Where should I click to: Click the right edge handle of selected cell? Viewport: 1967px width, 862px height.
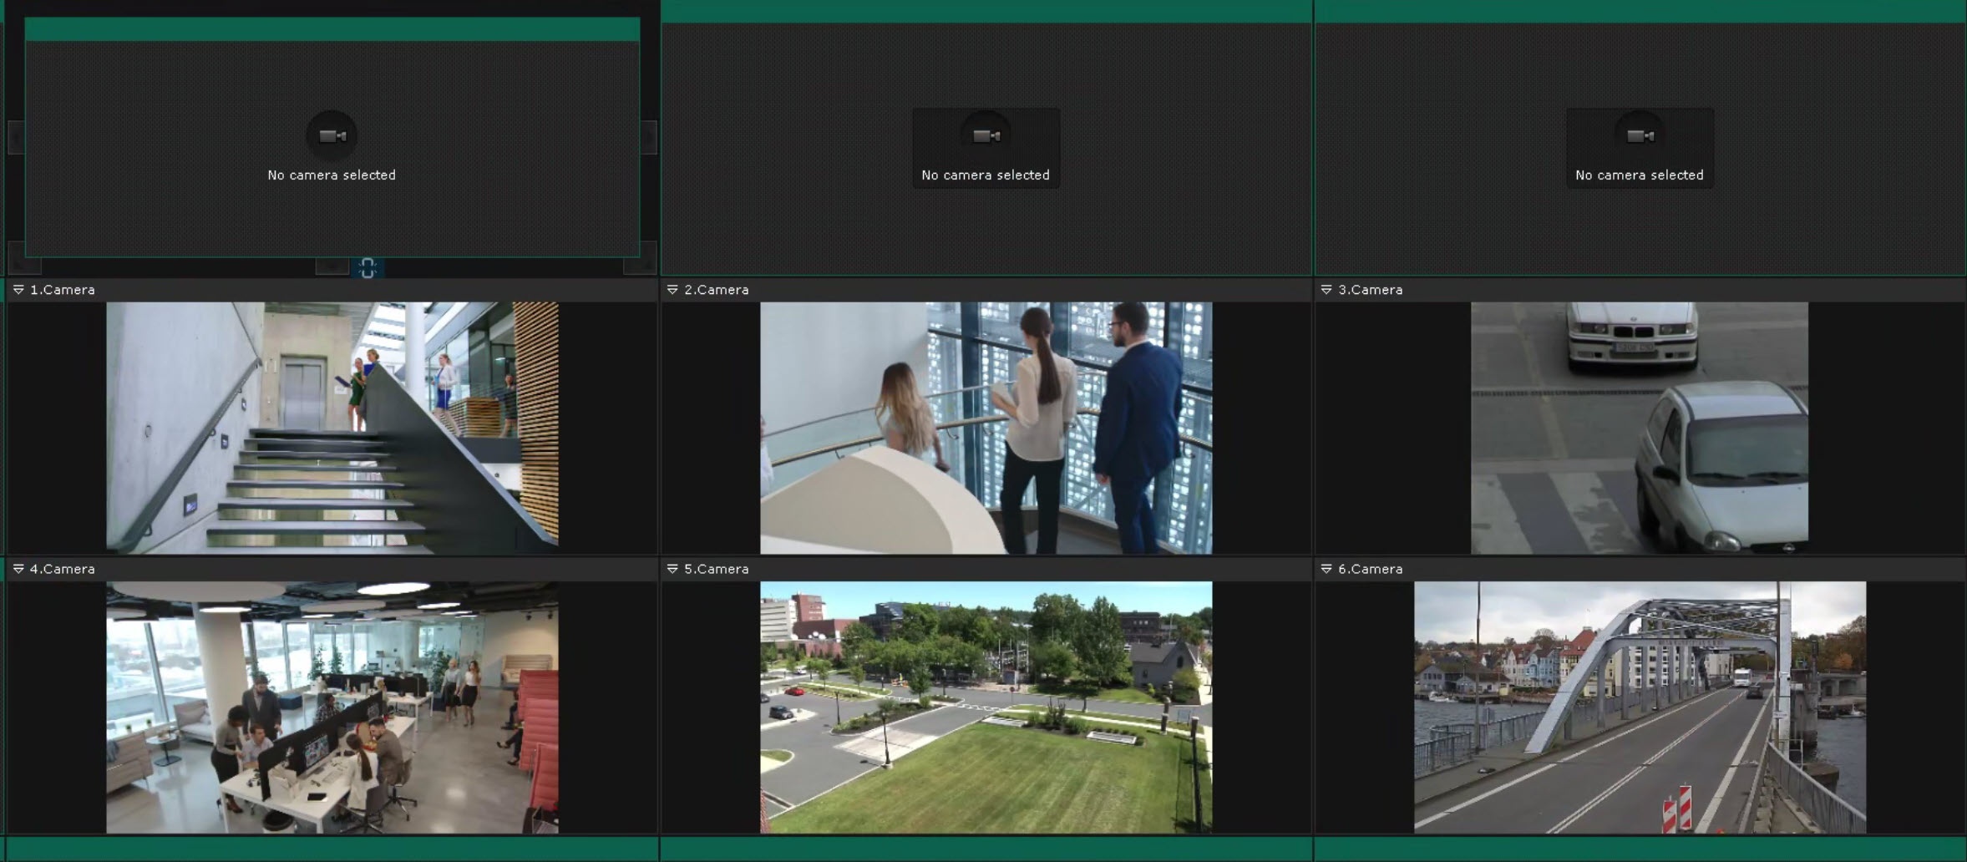pos(649,137)
